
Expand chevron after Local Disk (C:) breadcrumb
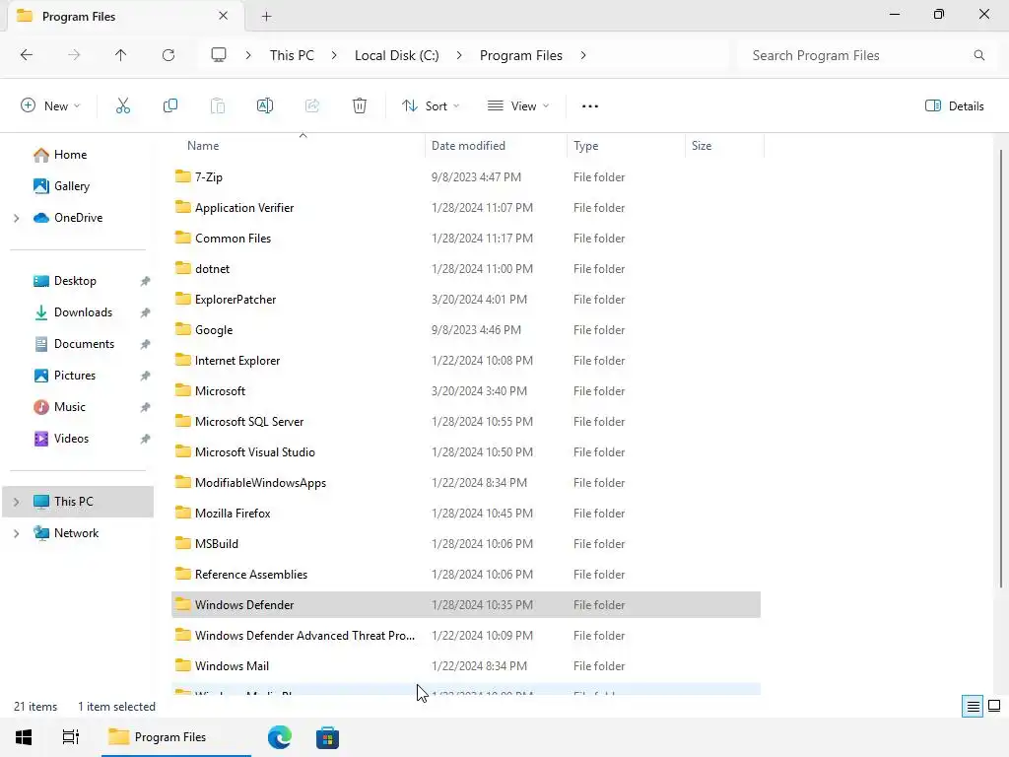click(x=459, y=55)
